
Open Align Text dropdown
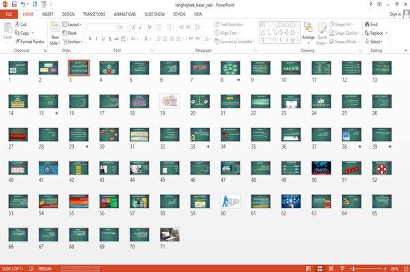click(x=227, y=33)
